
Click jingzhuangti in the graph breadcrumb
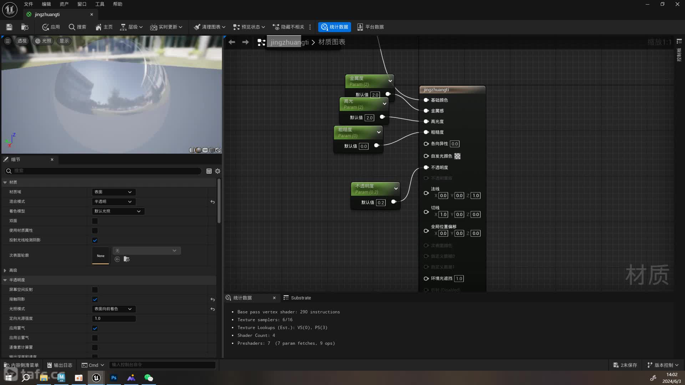pyautogui.click(x=289, y=42)
